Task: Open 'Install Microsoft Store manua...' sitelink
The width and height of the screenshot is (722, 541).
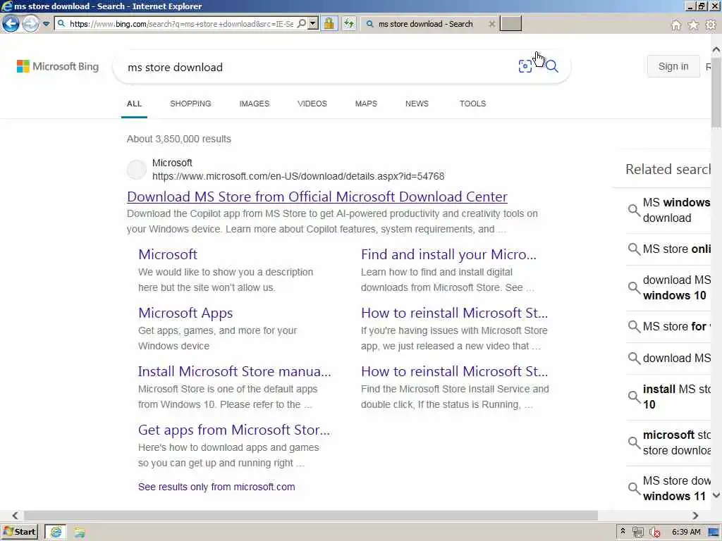Action: tap(234, 371)
